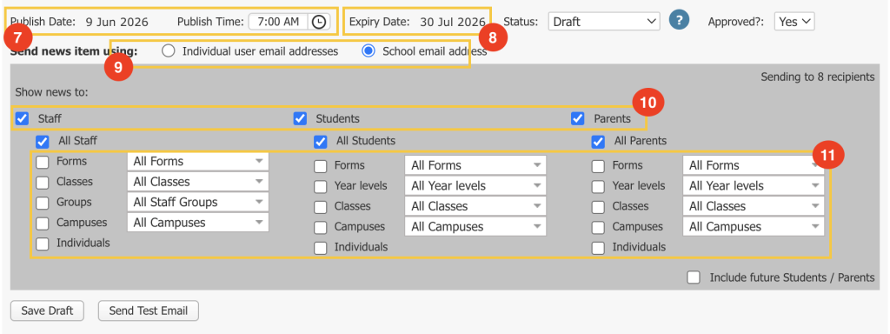Open Staff All Campuses dropdown
The height and width of the screenshot is (334, 890).
click(x=198, y=223)
